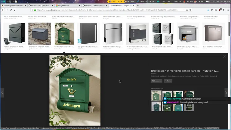The image size is (231, 130).
Task: Click the Teilen share button
Action: 168,81
